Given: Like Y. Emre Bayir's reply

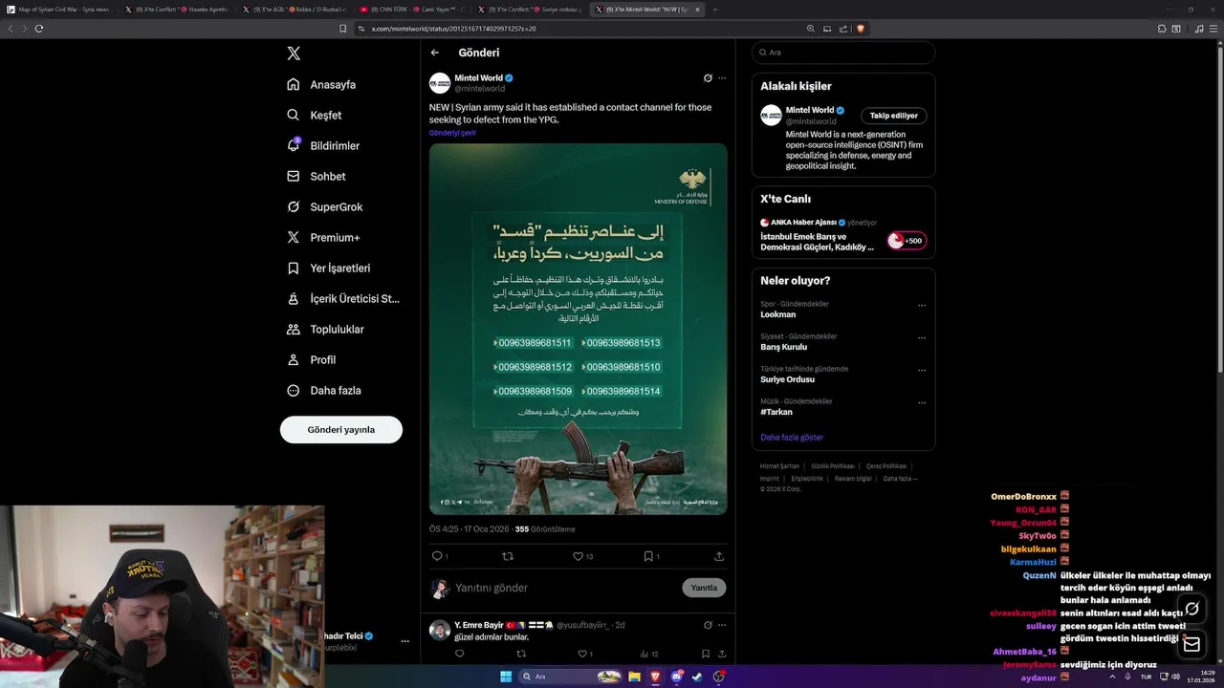Looking at the screenshot, I should click(581, 655).
